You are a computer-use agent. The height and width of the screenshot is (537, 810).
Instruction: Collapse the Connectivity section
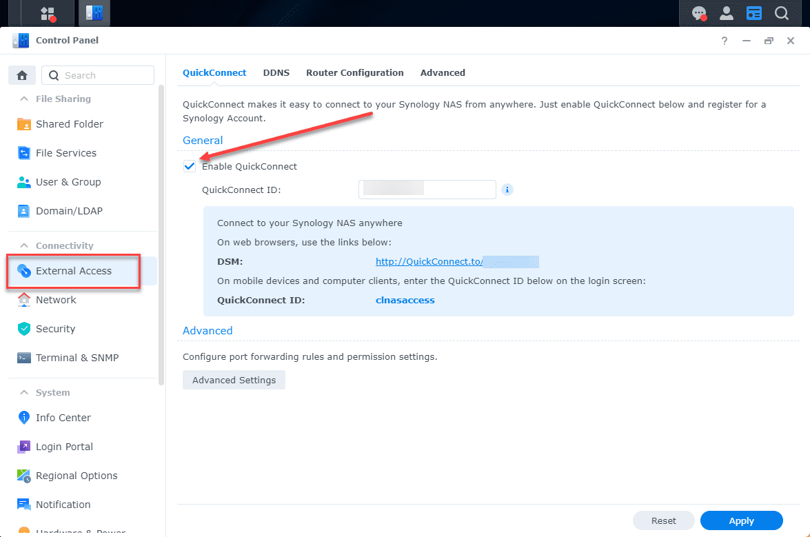coord(23,245)
